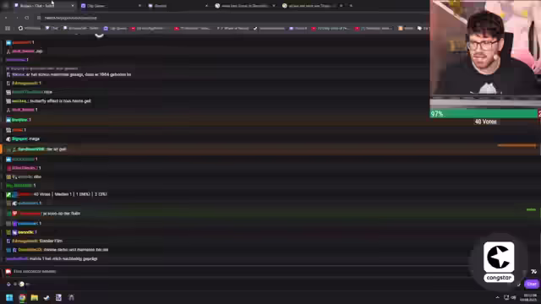Open Windows Start menu
Image resolution: width=541 pixels, height=304 pixels.
coord(9,297)
